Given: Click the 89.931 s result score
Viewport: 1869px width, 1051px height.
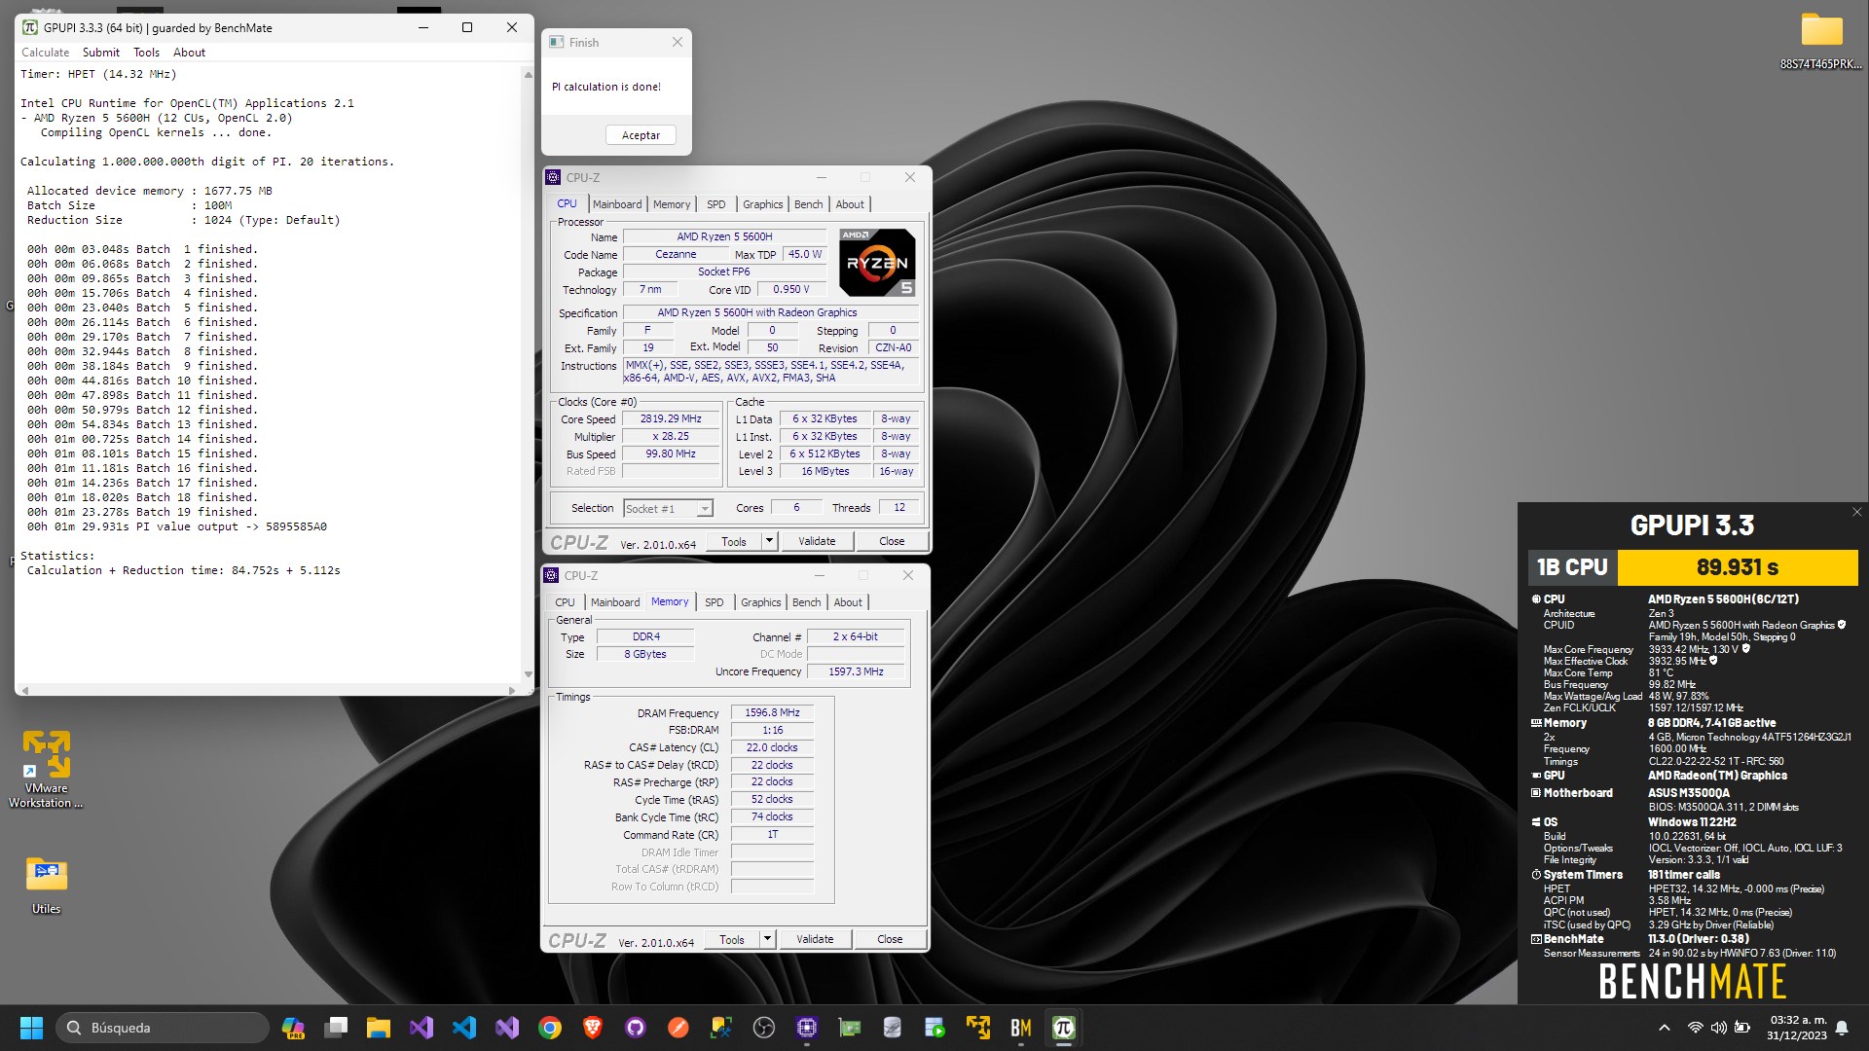Looking at the screenshot, I should 1738,567.
